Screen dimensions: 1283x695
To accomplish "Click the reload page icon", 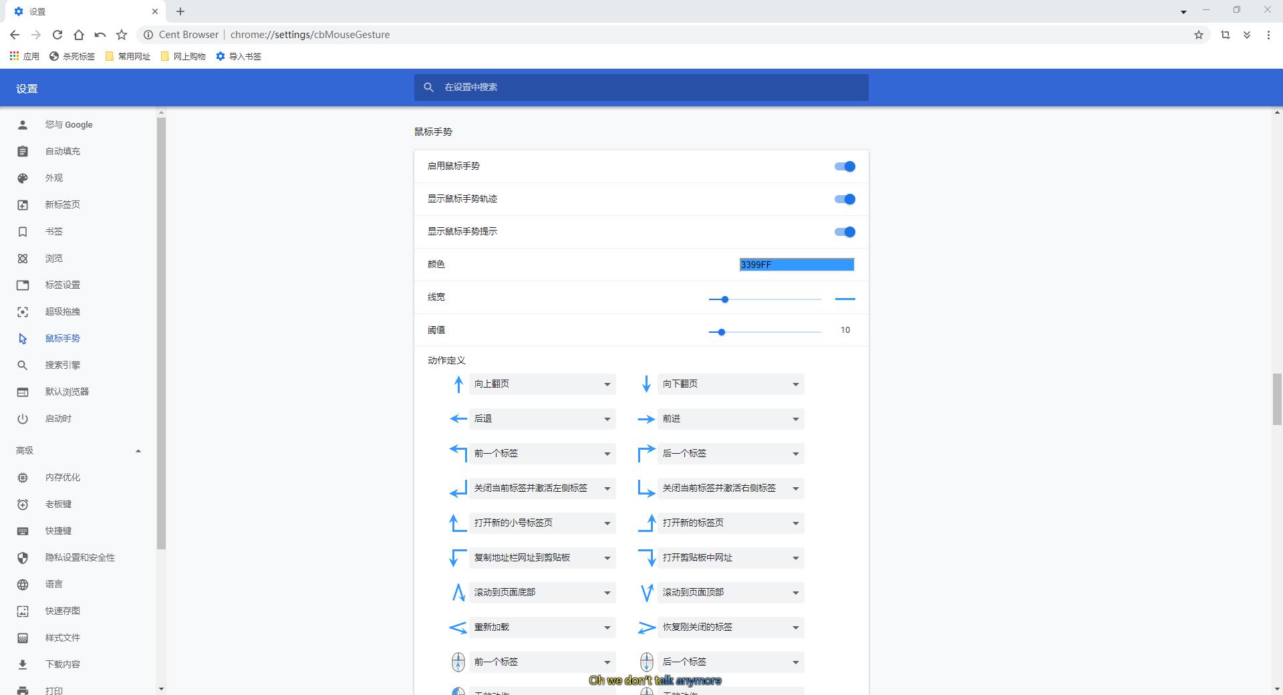I will pyautogui.click(x=57, y=35).
